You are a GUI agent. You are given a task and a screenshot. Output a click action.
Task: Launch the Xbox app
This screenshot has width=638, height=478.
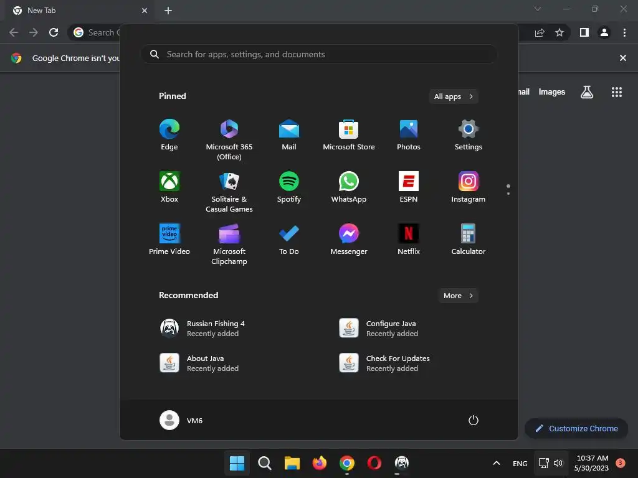(169, 187)
